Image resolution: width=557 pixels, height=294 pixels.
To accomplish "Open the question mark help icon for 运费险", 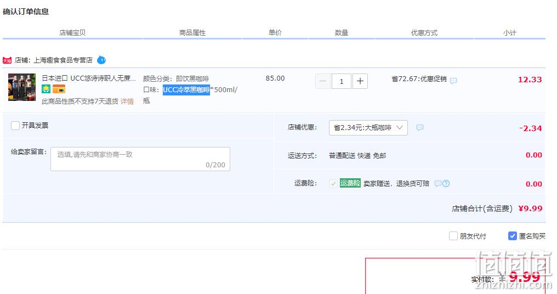I will point(446,184).
